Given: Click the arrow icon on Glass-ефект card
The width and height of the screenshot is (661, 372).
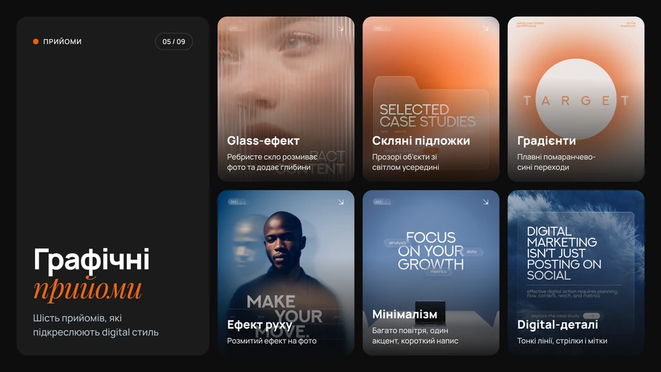Looking at the screenshot, I should [x=340, y=28].
